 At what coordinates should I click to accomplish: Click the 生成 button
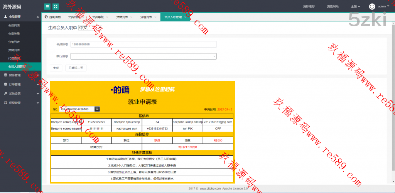[x=56, y=68]
